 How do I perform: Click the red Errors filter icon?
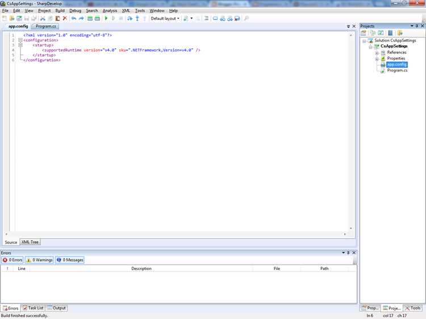click(5, 260)
